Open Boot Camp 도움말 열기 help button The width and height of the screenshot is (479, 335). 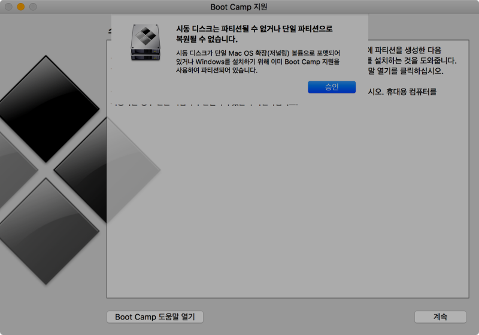click(x=155, y=316)
